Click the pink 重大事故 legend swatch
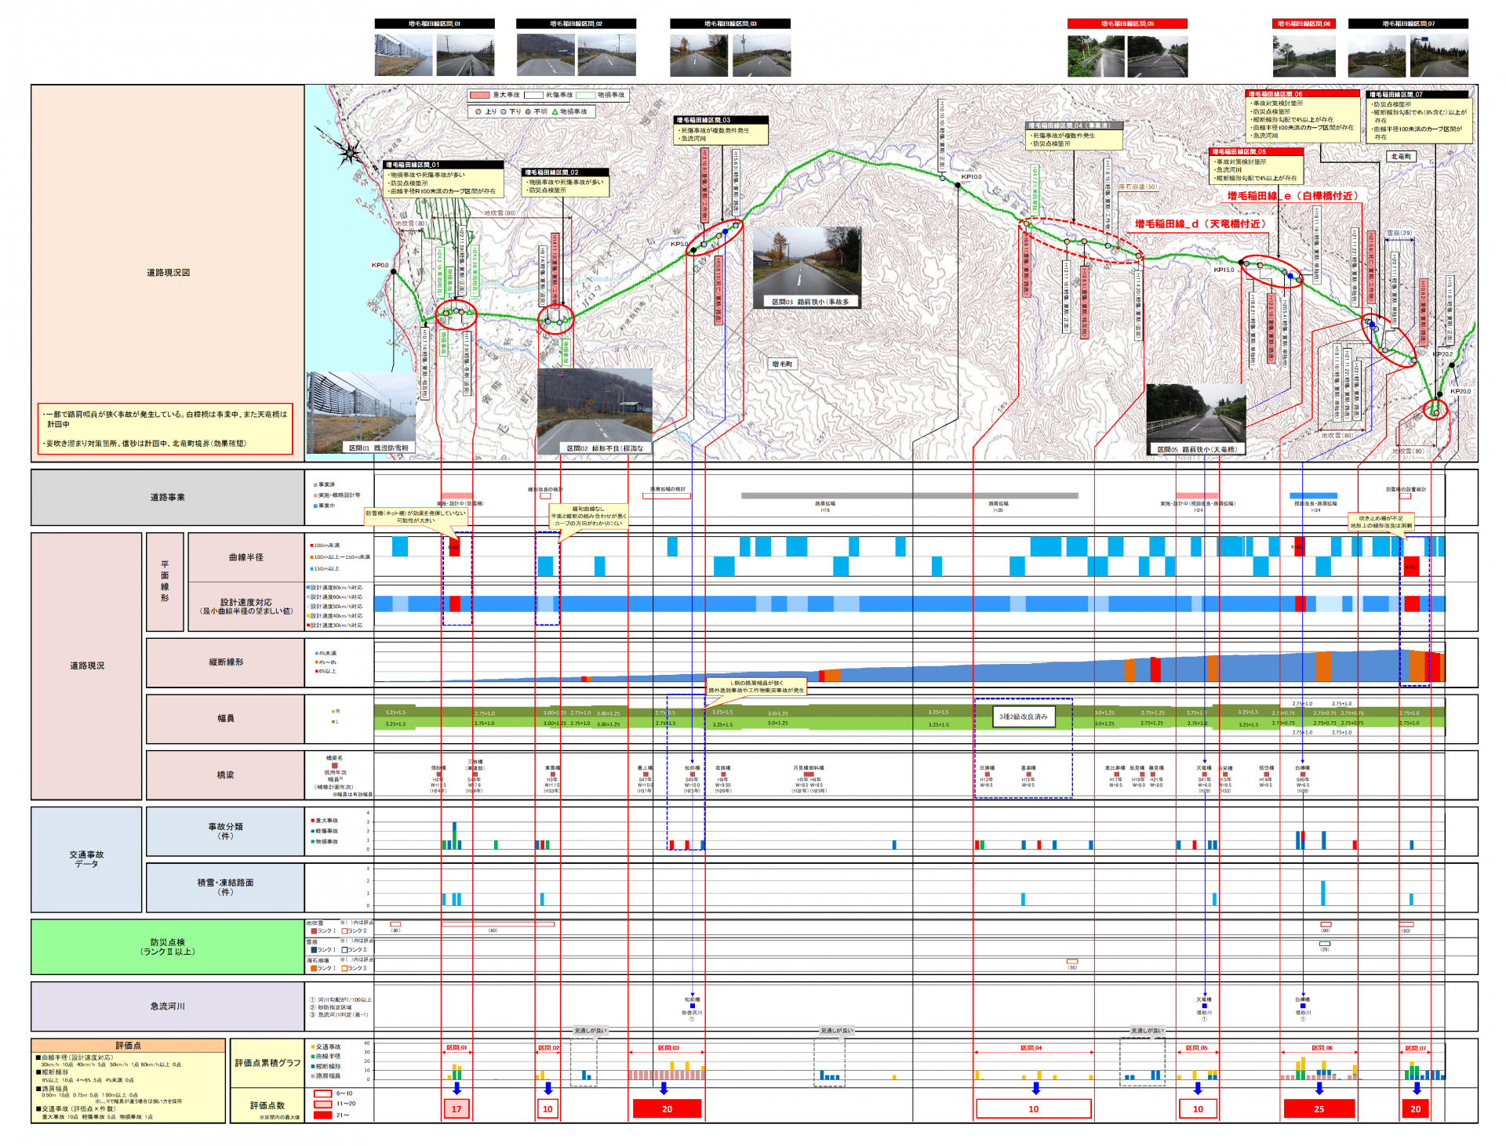The width and height of the screenshot is (1506, 1146). [479, 95]
